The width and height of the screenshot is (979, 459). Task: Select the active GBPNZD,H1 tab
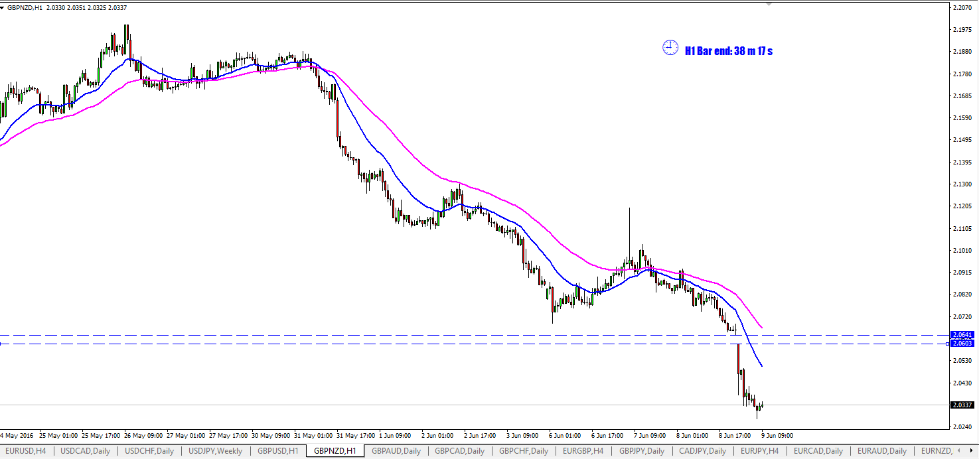click(335, 451)
